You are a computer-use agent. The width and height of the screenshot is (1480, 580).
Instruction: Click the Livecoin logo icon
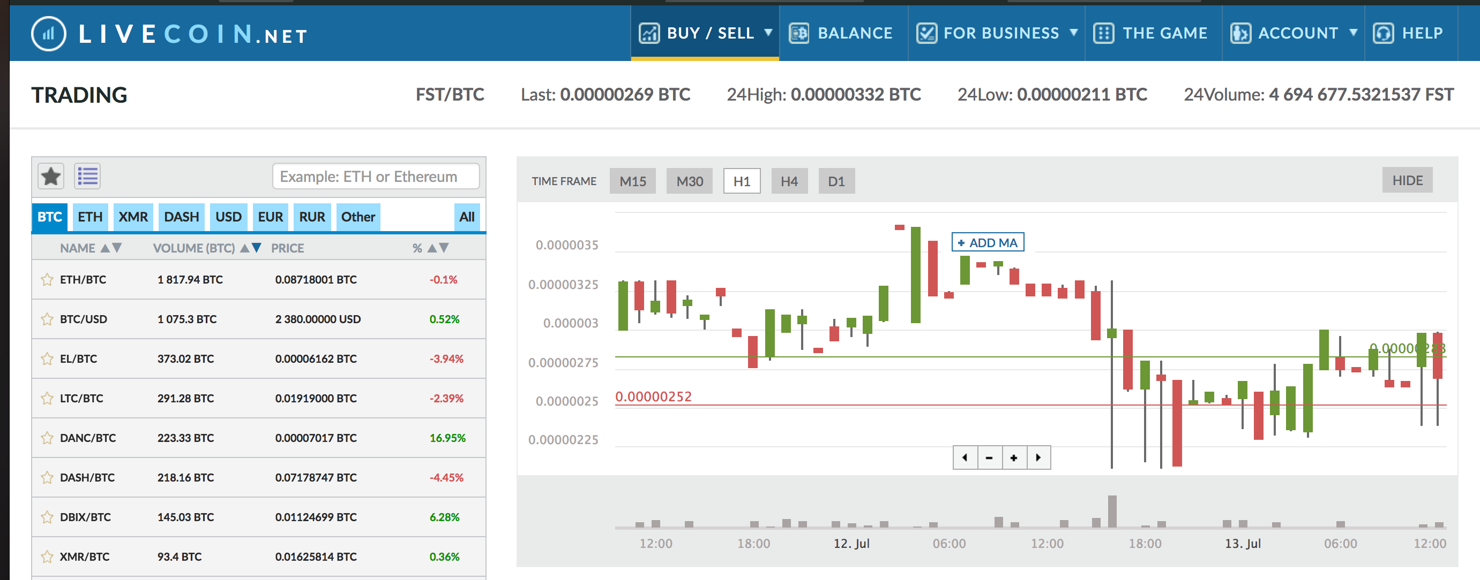pos(48,33)
